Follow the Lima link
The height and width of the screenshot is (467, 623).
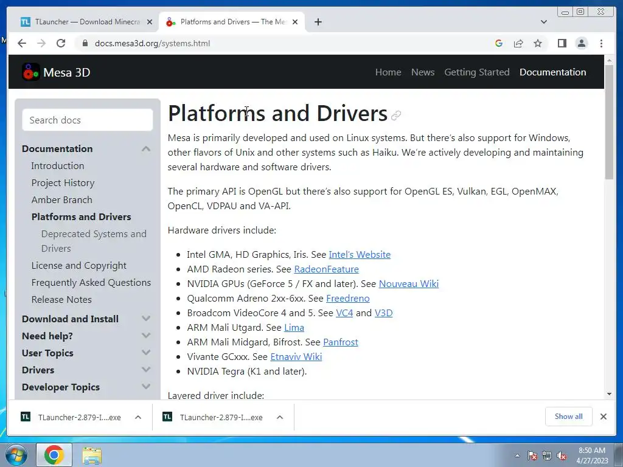[x=294, y=328]
